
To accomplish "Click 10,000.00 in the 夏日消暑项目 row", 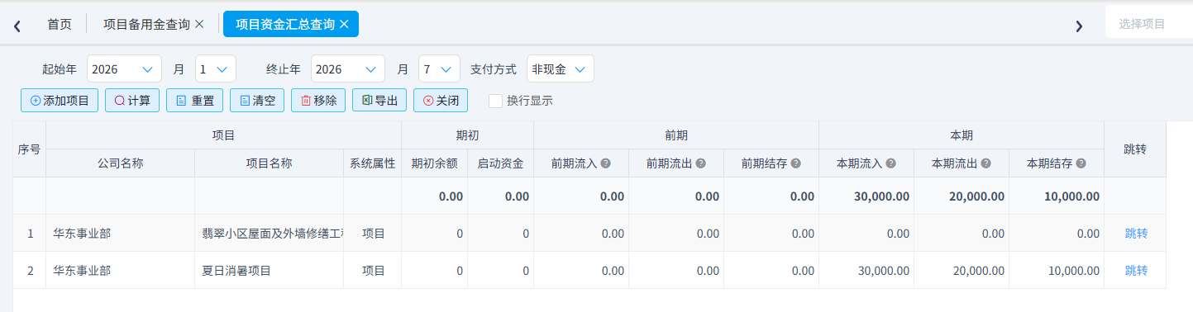I will (1074, 271).
